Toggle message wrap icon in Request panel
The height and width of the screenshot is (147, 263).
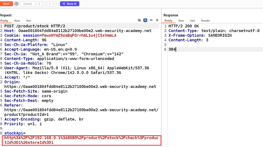[145, 20]
